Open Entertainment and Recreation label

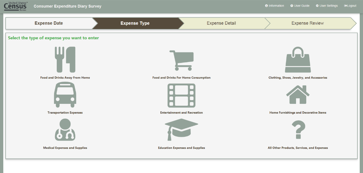pyautogui.click(x=181, y=113)
